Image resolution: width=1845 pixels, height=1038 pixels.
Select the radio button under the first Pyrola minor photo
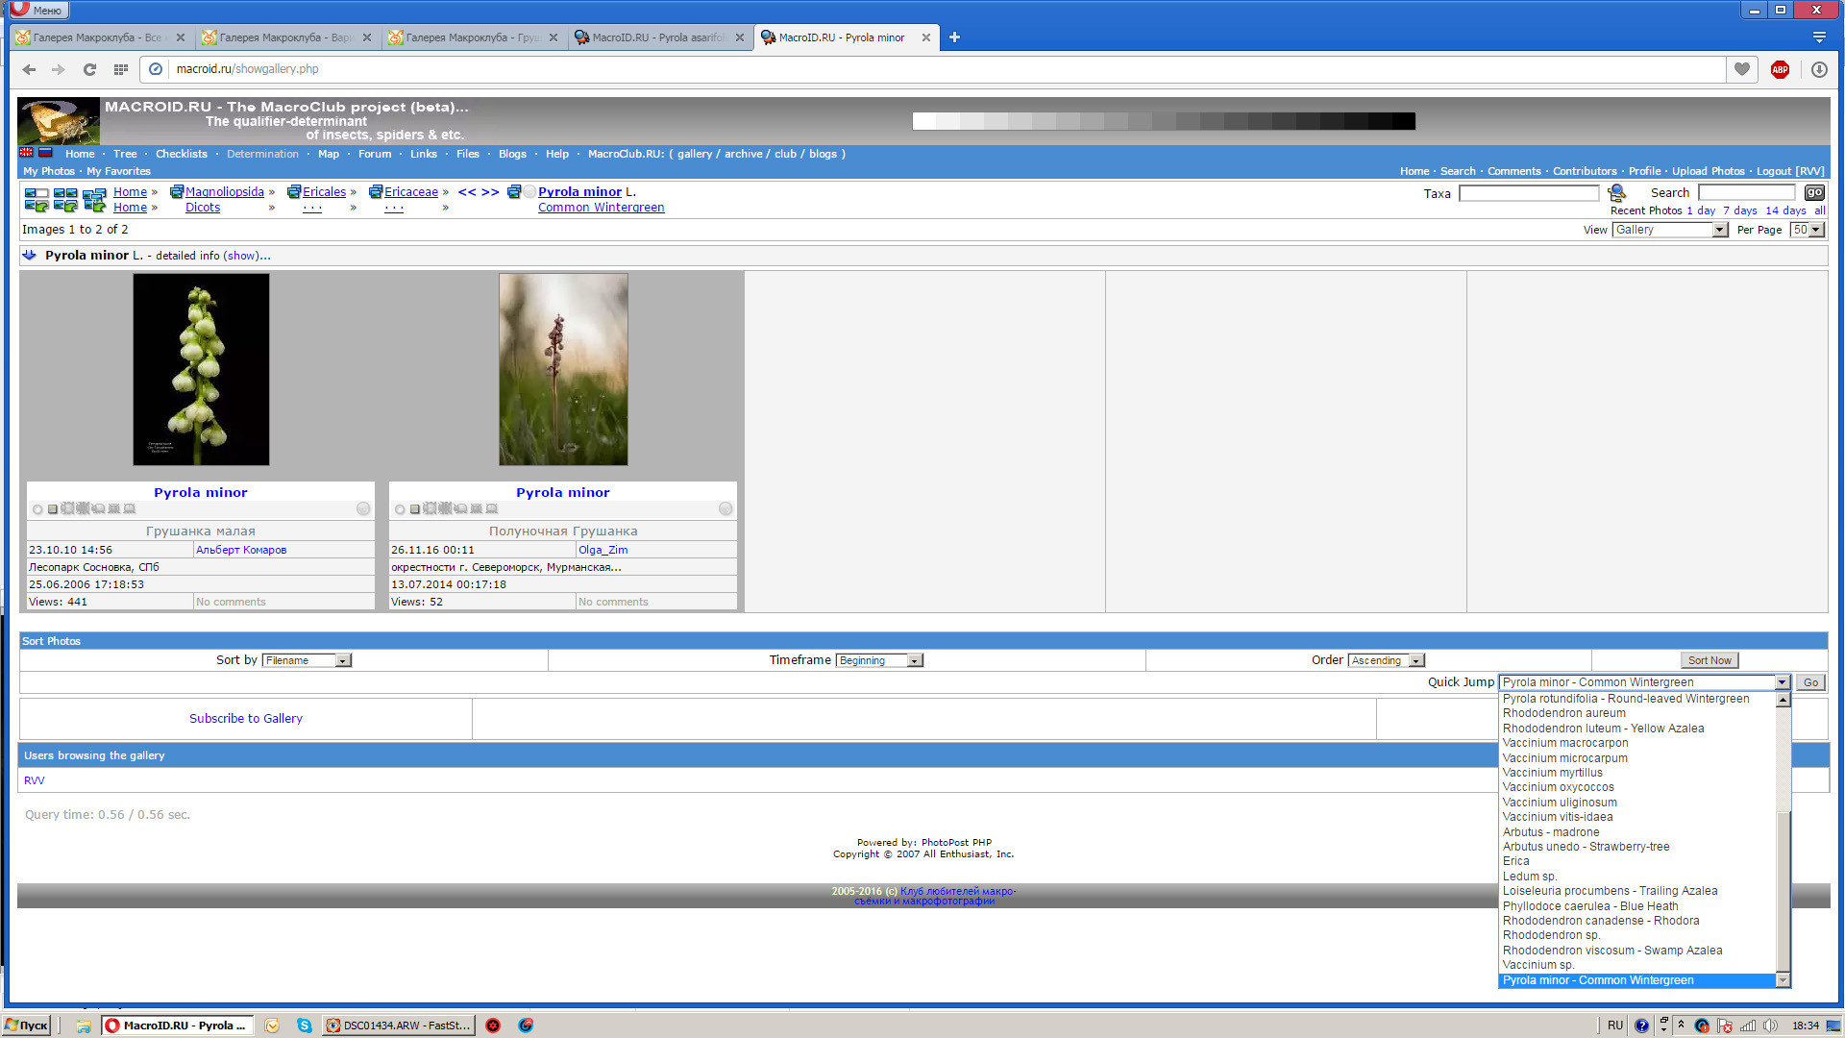pos(37,509)
